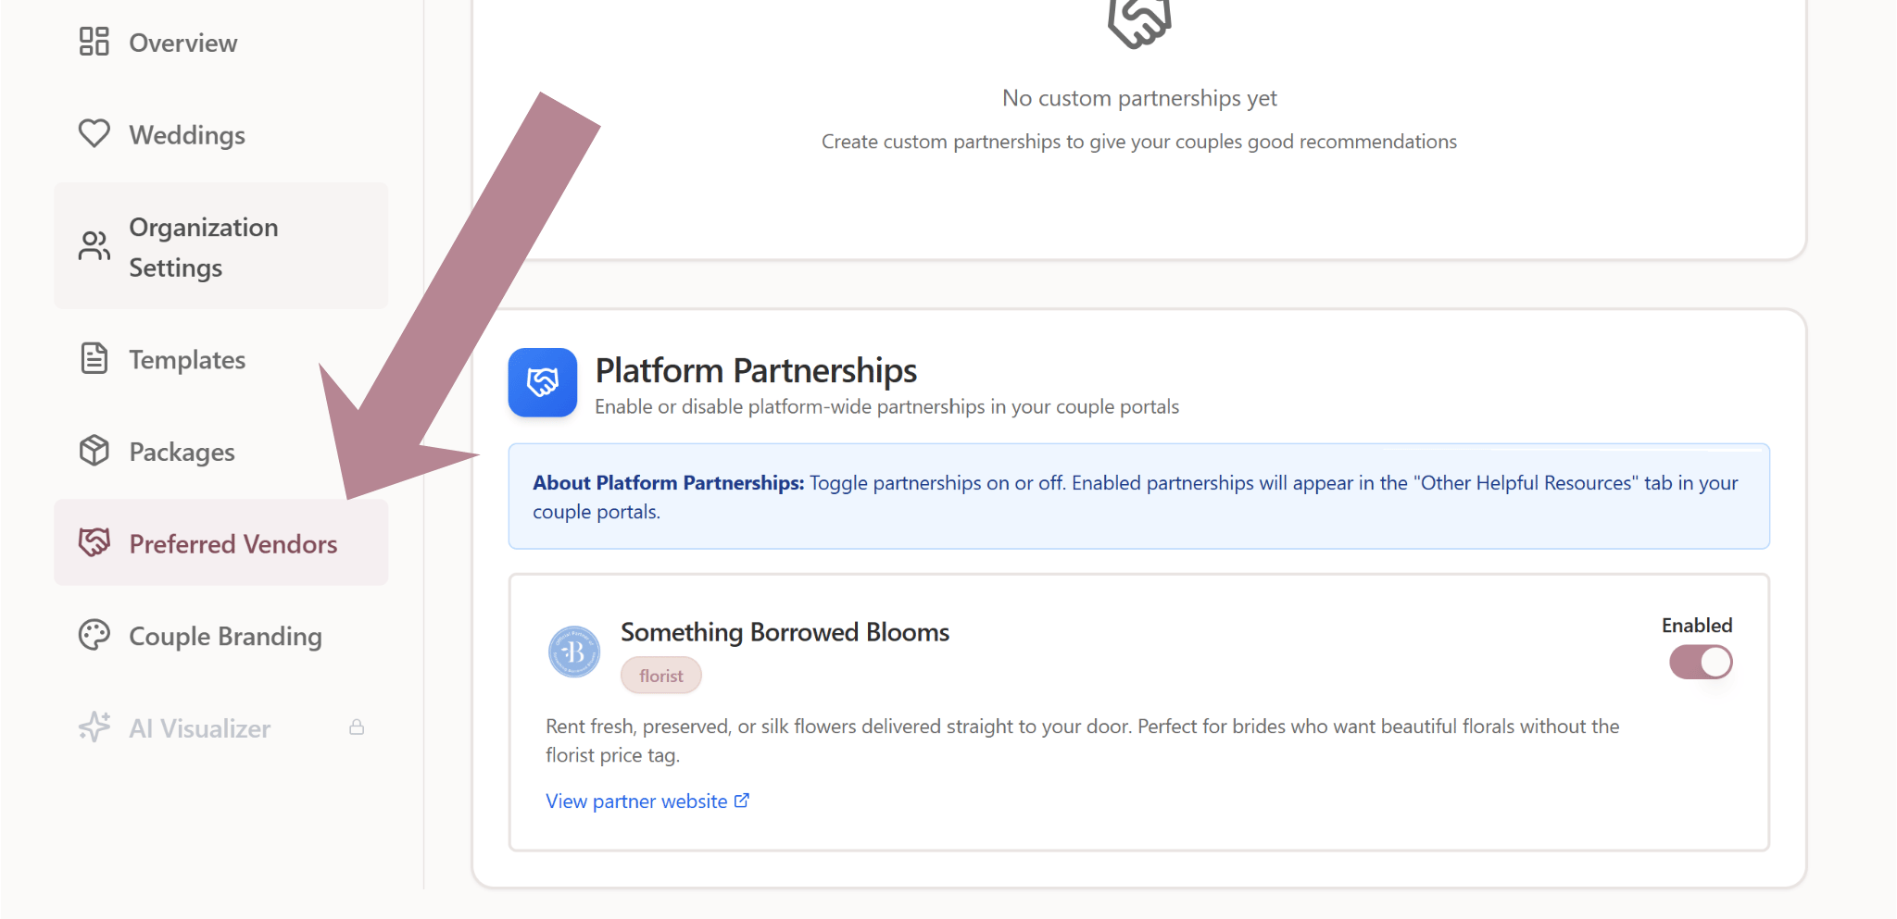
Task: Click the Templates document icon
Action: coord(94,358)
